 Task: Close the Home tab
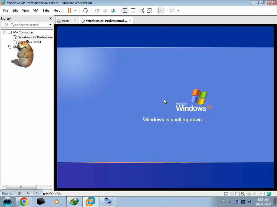[75, 20]
